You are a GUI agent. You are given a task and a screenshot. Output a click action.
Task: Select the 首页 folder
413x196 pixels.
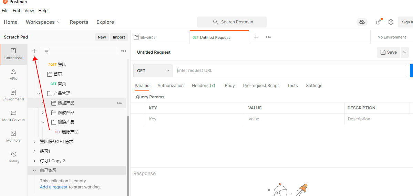pos(54,74)
